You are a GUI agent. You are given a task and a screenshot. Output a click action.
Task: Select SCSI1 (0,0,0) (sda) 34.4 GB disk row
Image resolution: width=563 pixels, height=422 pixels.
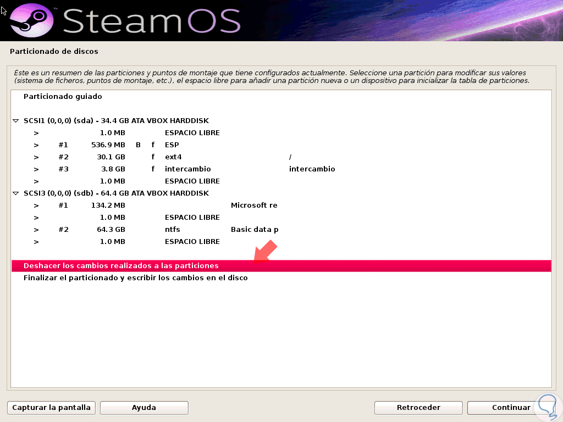click(281, 121)
